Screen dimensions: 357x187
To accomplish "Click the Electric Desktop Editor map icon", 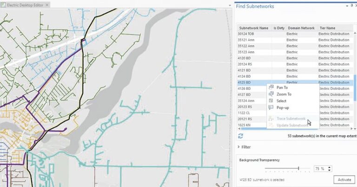I will 3,5.
